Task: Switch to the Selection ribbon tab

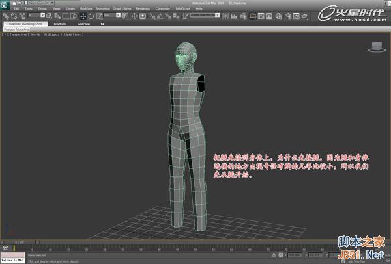Action: coord(83,24)
